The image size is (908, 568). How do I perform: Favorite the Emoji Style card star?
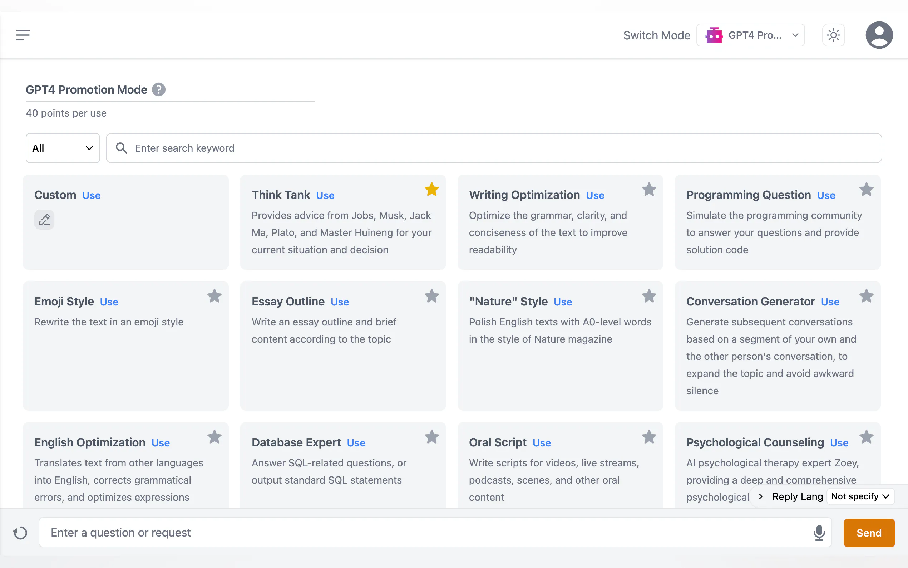(x=214, y=297)
